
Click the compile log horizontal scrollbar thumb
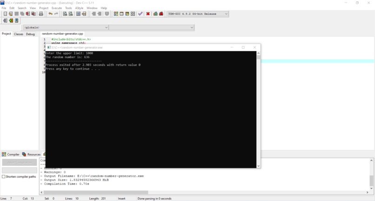pos(96,192)
